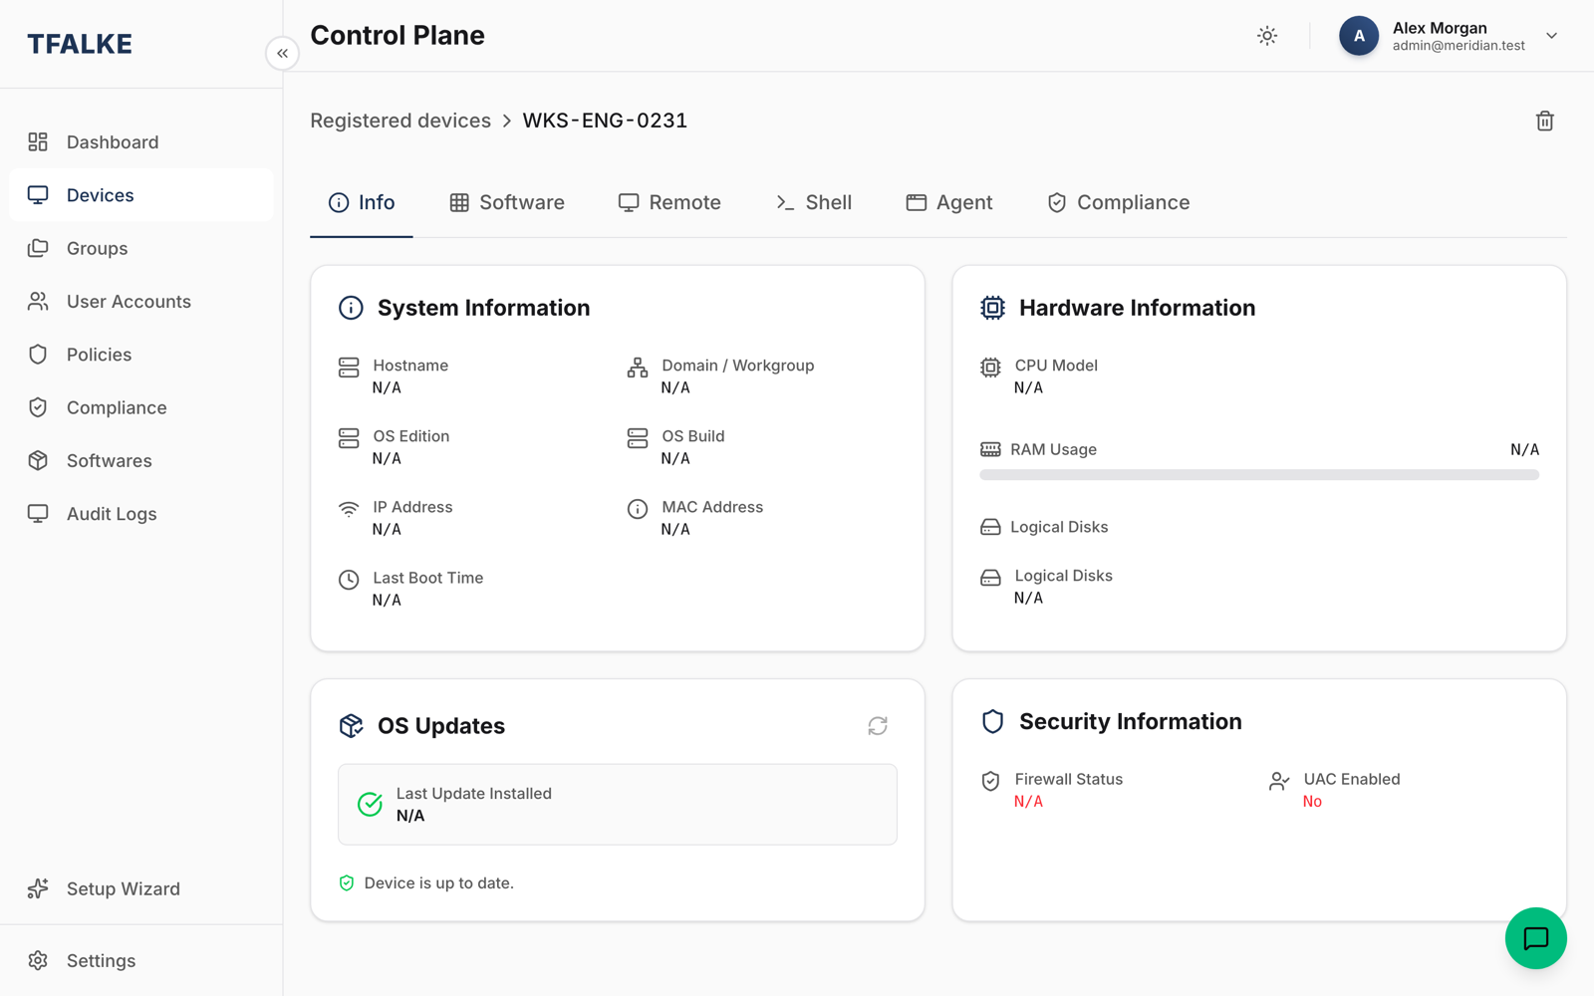
Task: Open the Alex Morgan account dropdown chevron
Action: coord(1551,36)
